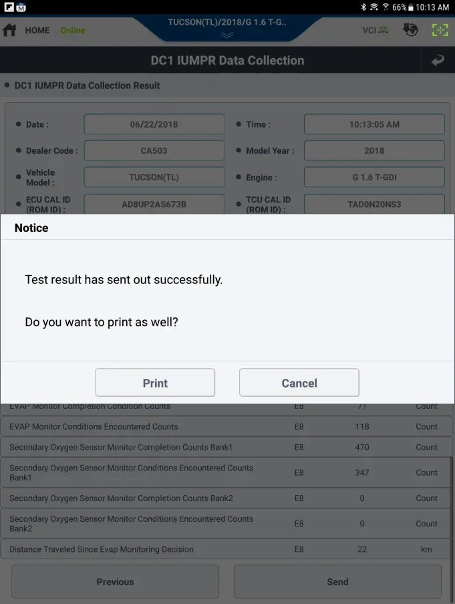Click Cancel in the Notice dialog
This screenshot has height=604, width=455.
pos(299,382)
